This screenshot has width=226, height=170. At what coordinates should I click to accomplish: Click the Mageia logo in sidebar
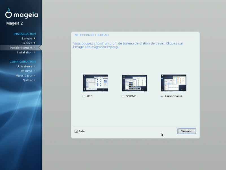click(22, 13)
